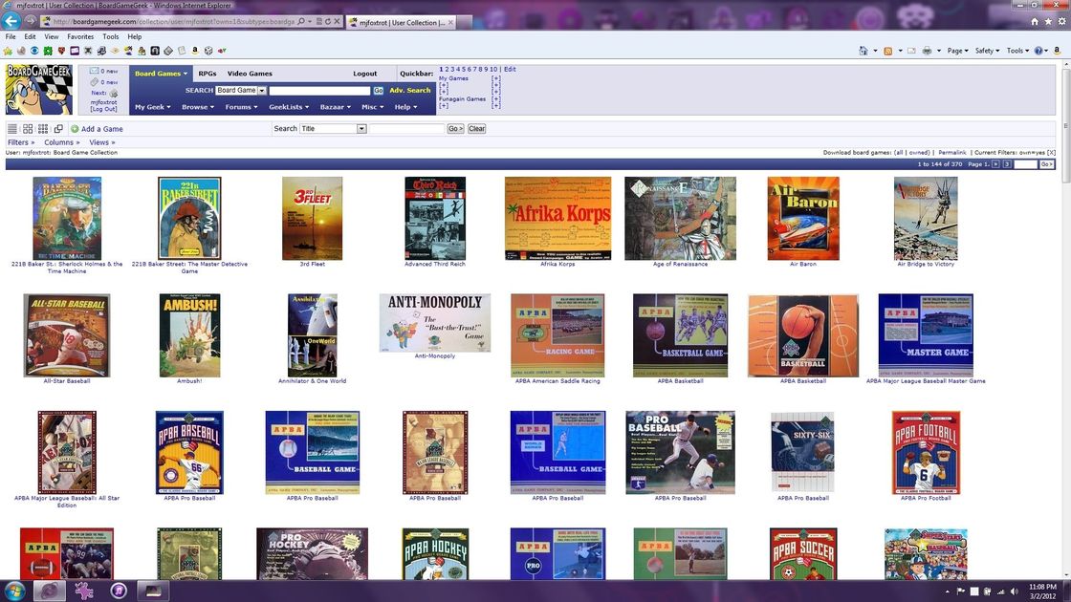Open the IE Favorites star icon
The width and height of the screenshot is (1071, 602).
coord(1048,21)
